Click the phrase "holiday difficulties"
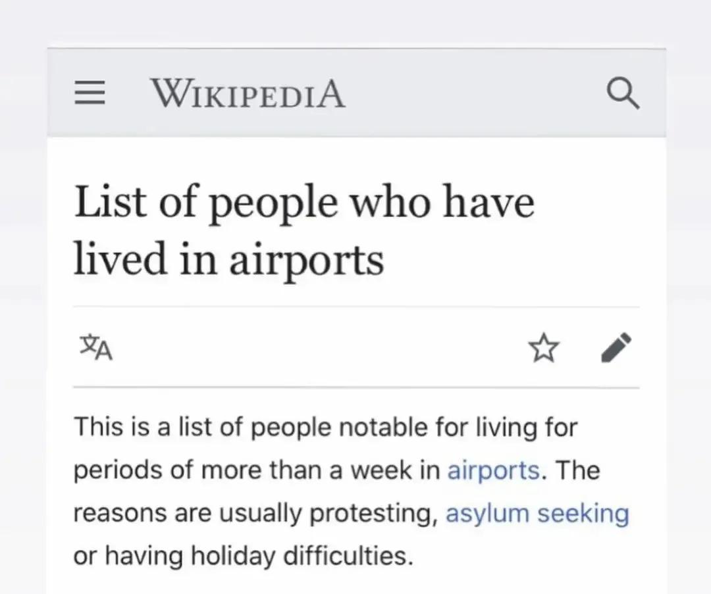 (x=302, y=556)
